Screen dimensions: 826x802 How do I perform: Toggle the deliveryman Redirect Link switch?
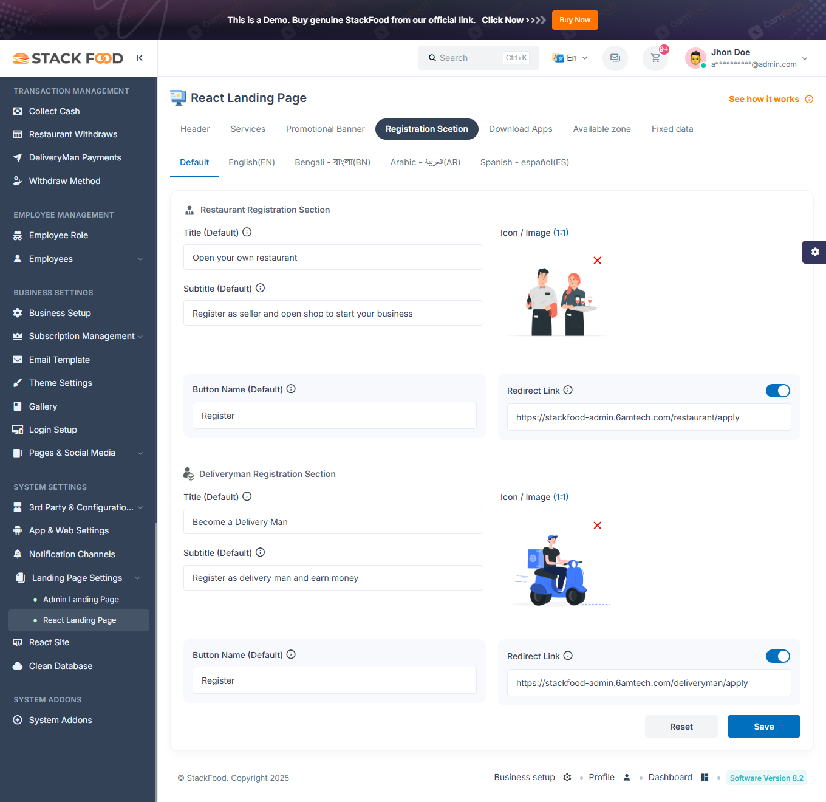coord(777,656)
